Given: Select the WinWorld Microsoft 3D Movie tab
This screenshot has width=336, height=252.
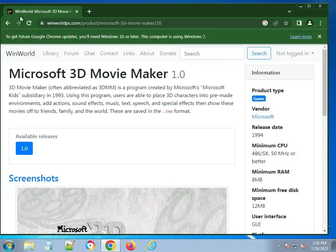Looking at the screenshot, I should click(43, 11).
